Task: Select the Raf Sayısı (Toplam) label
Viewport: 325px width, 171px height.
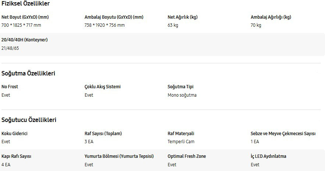Action: 103,133
